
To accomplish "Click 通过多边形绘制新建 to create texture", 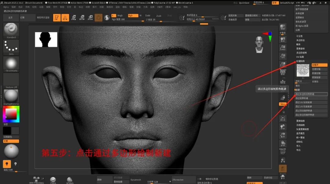I will coord(311,94).
